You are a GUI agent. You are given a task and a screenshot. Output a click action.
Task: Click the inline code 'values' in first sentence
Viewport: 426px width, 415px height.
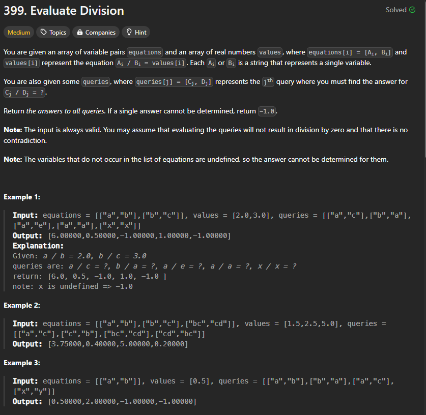click(x=270, y=52)
